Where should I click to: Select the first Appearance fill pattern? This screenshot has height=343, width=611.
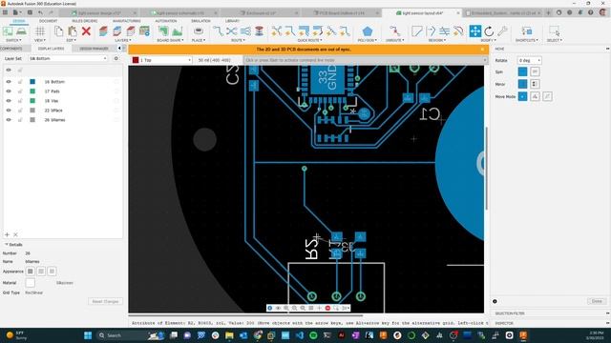30,271
